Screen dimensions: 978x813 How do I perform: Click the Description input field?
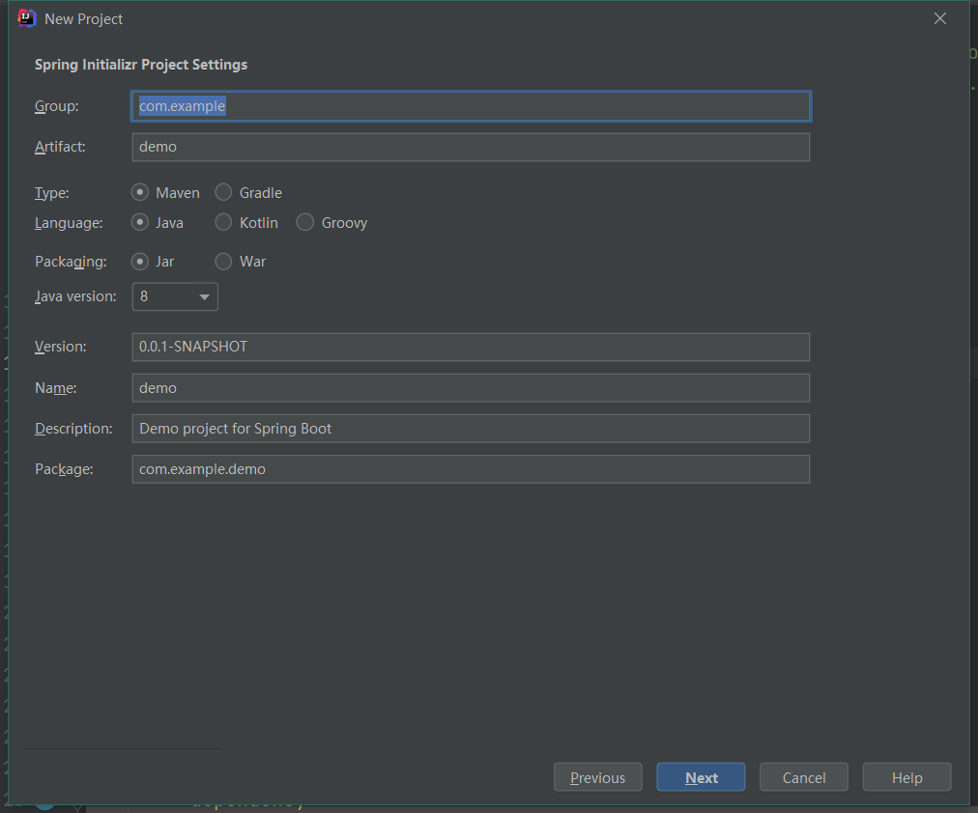471,429
